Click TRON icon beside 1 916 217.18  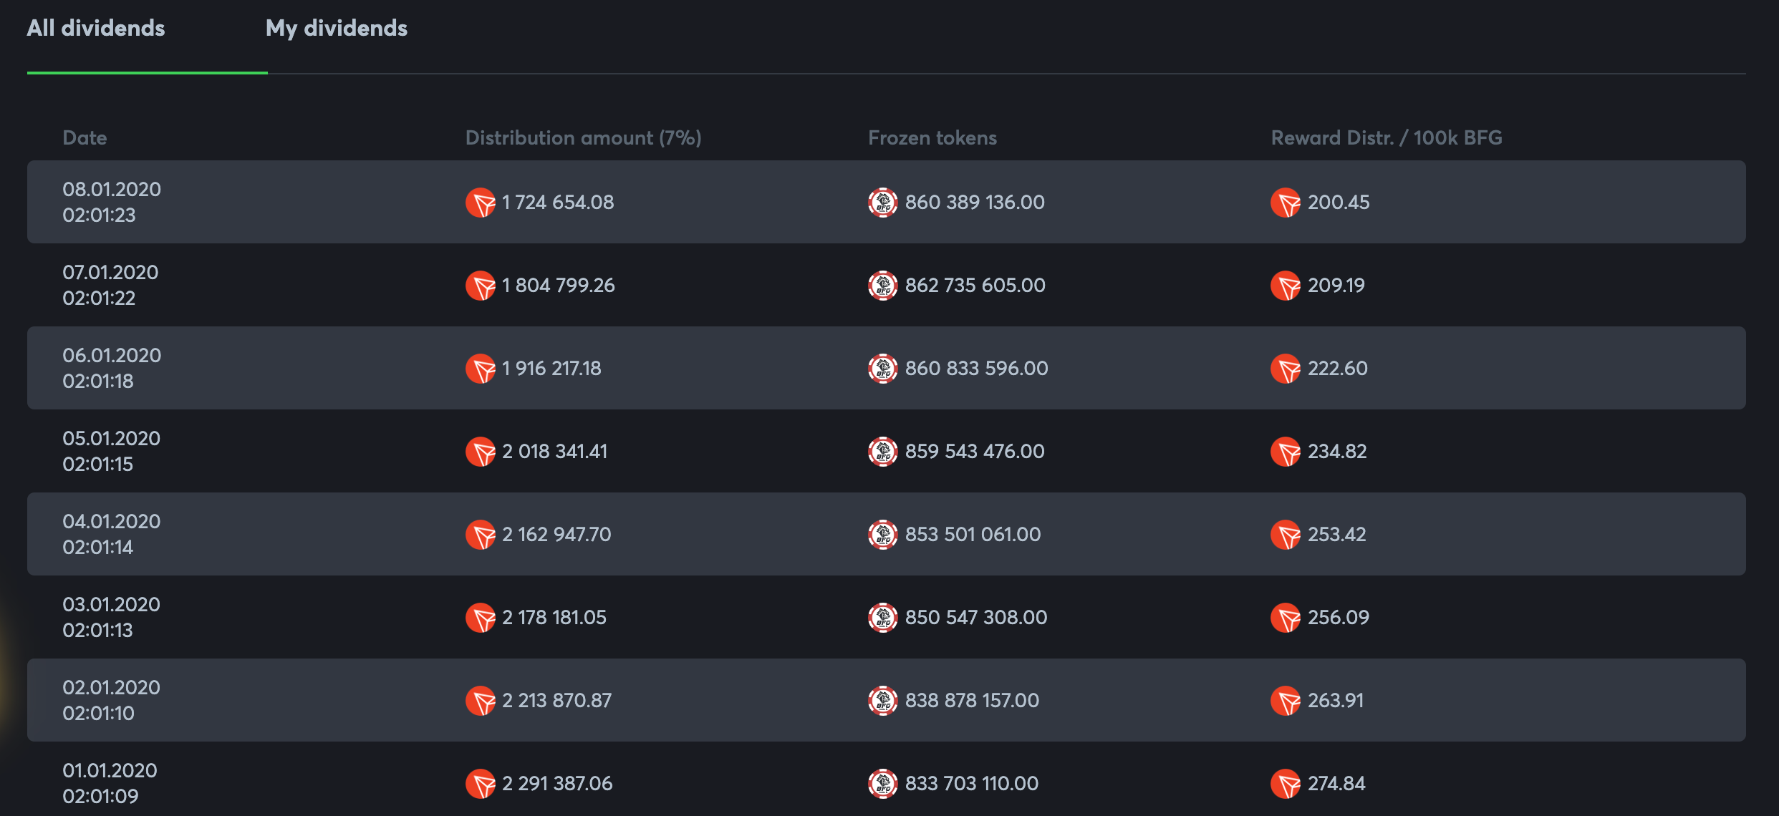tap(481, 369)
